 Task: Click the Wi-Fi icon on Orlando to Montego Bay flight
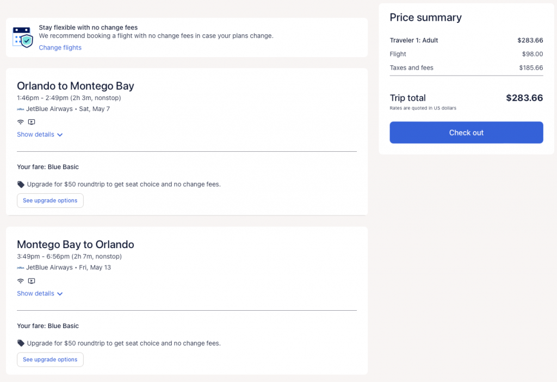(21, 122)
